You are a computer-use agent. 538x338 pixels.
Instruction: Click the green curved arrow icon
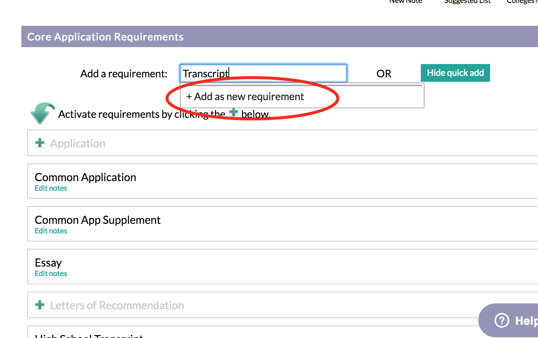tap(43, 113)
